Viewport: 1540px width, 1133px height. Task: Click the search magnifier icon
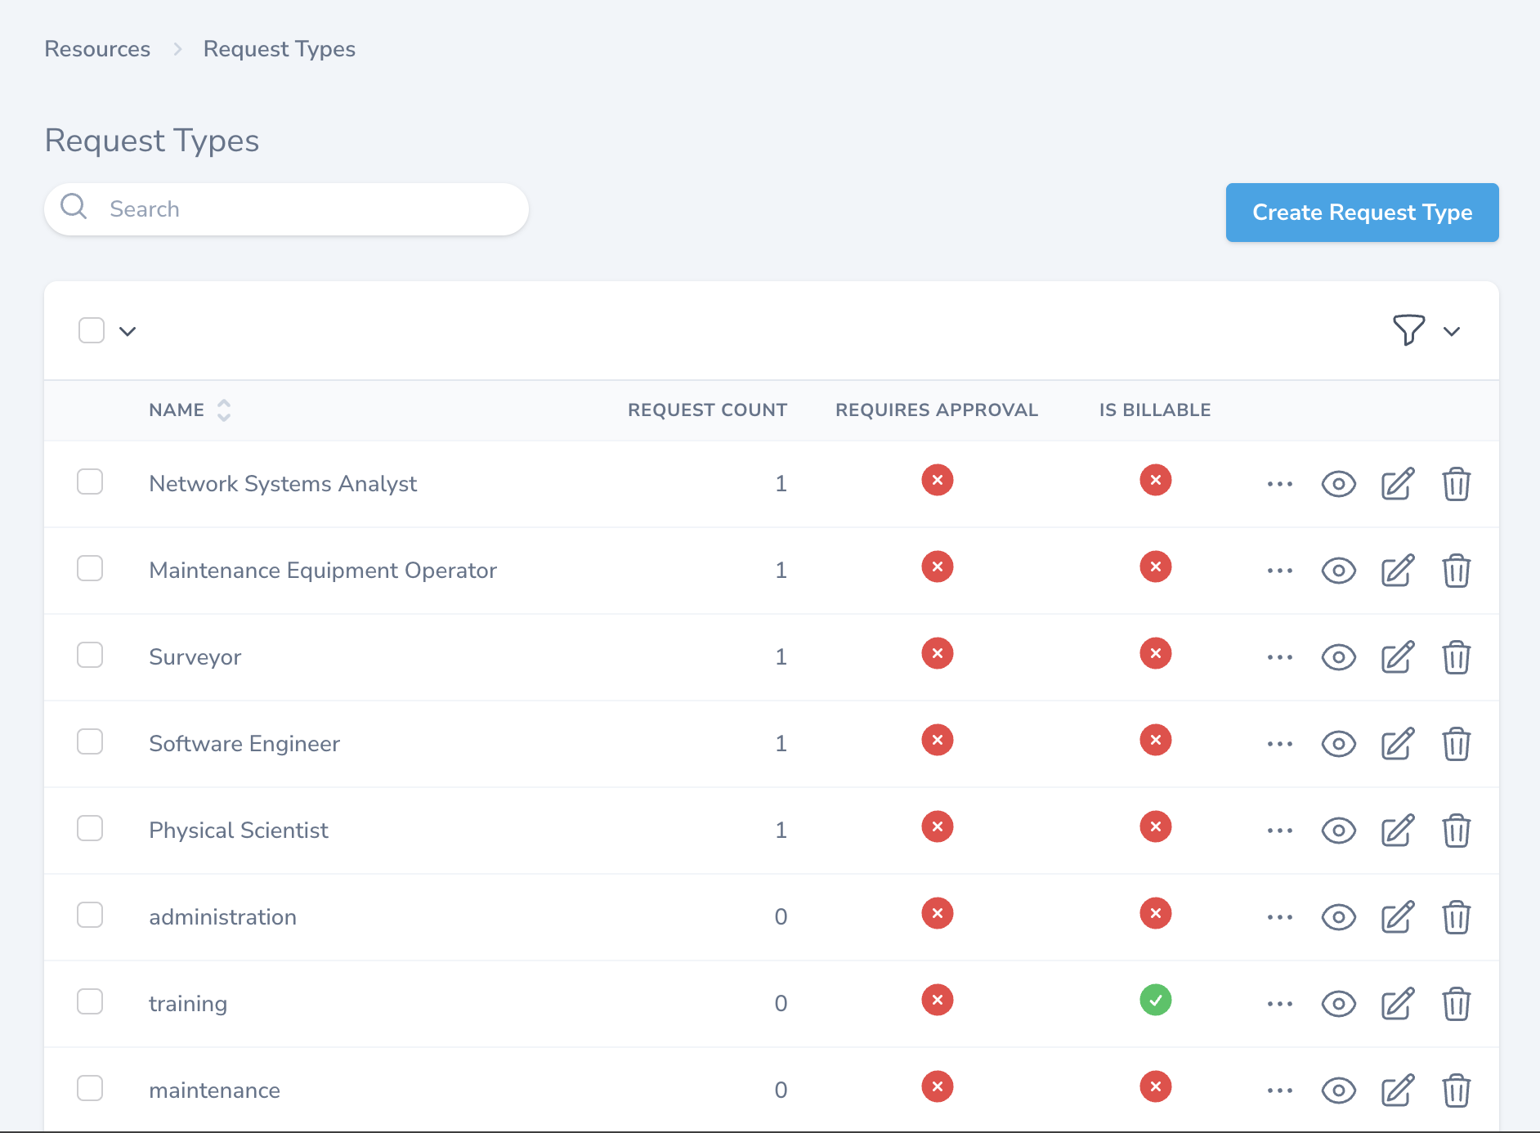74,208
